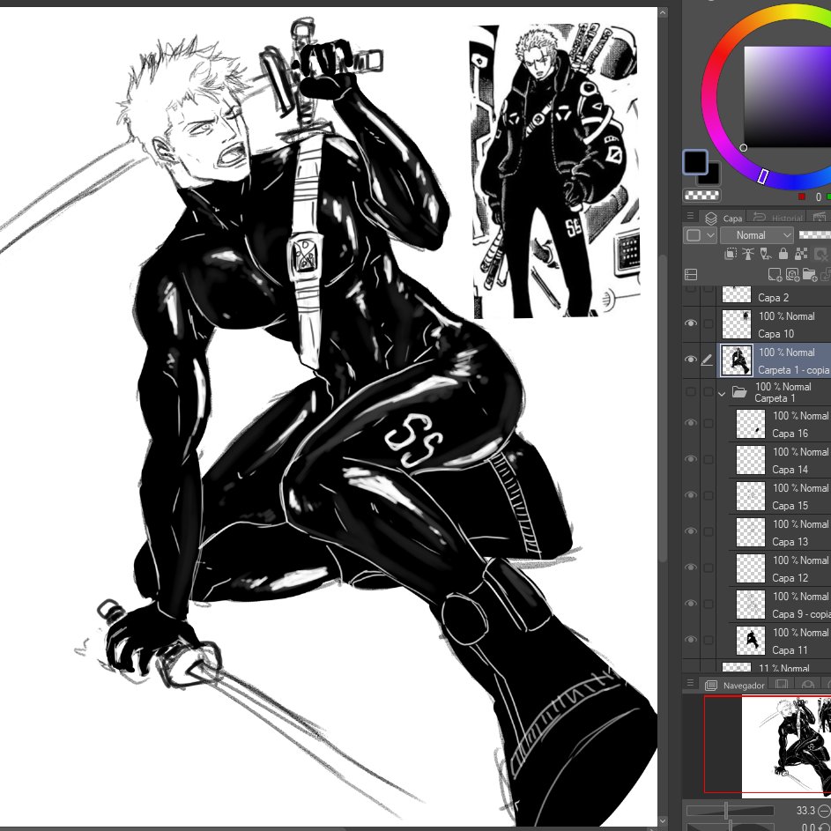
Task: Click the Lock layer padlock icon
Action: coord(783,254)
